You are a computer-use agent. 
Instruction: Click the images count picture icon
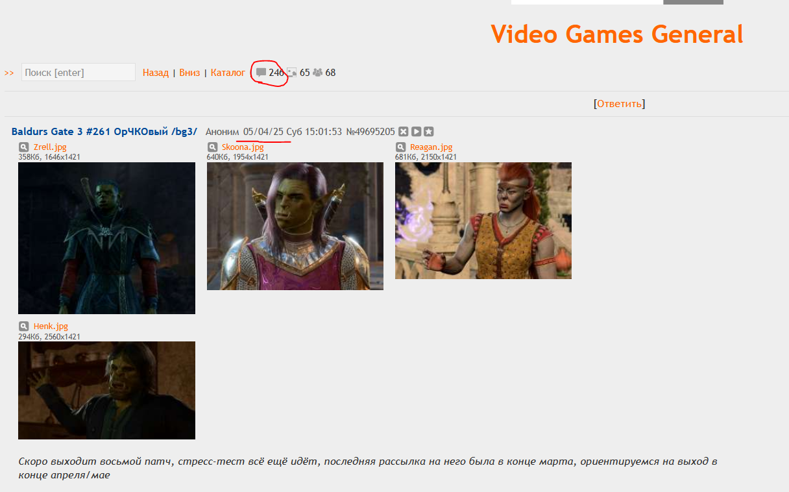292,73
